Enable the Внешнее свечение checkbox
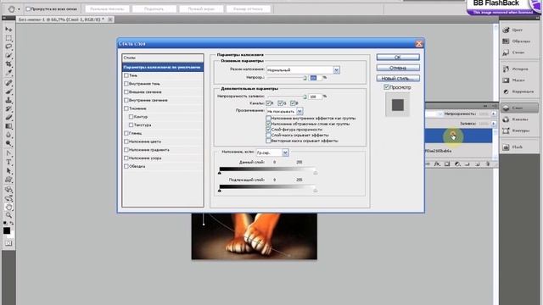 tap(126, 92)
